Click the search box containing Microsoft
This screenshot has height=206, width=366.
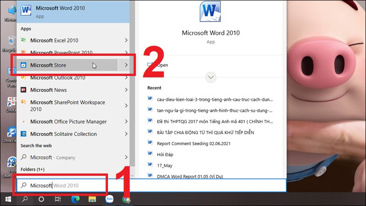coord(62,185)
